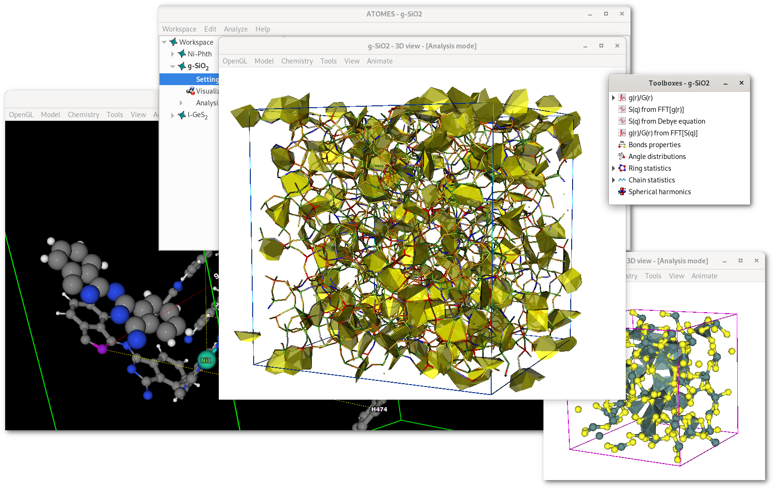The image size is (774, 489).
Task: Expand the g(r)/G(r) toolbox entry
Action: click(x=614, y=98)
